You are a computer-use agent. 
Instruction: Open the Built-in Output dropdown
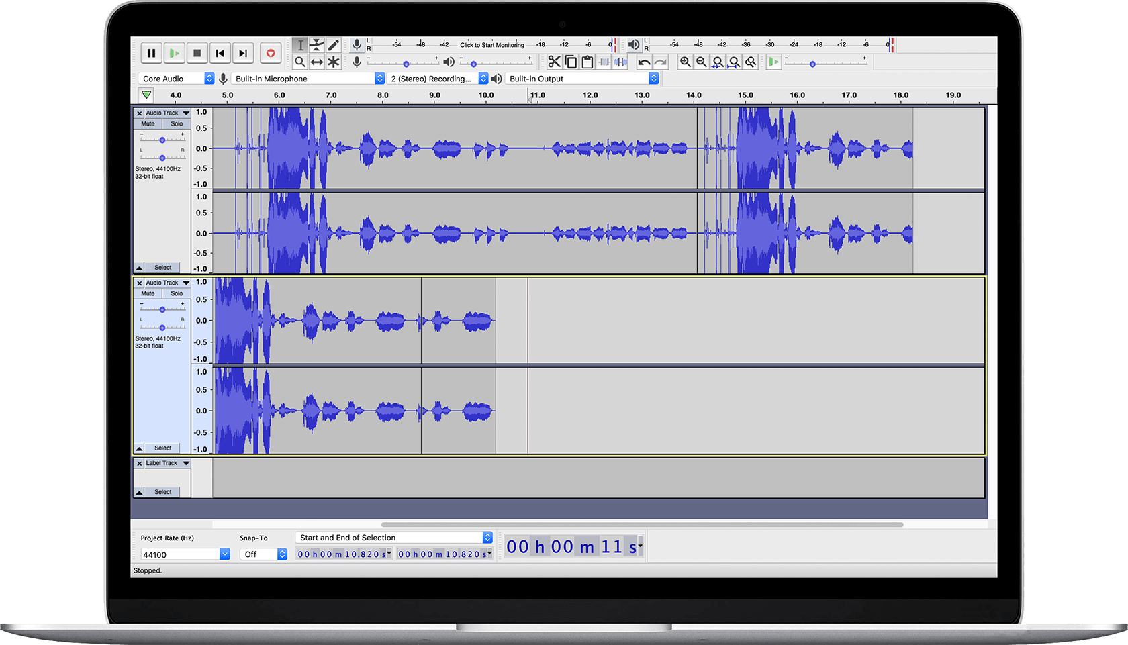tap(581, 78)
